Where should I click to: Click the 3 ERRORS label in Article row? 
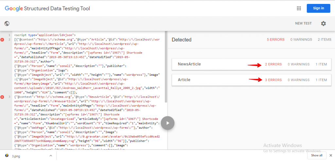pos(273,80)
